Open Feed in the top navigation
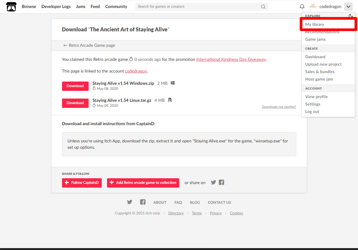The width and height of the screenshot is (358, 250). coord(95,7)
